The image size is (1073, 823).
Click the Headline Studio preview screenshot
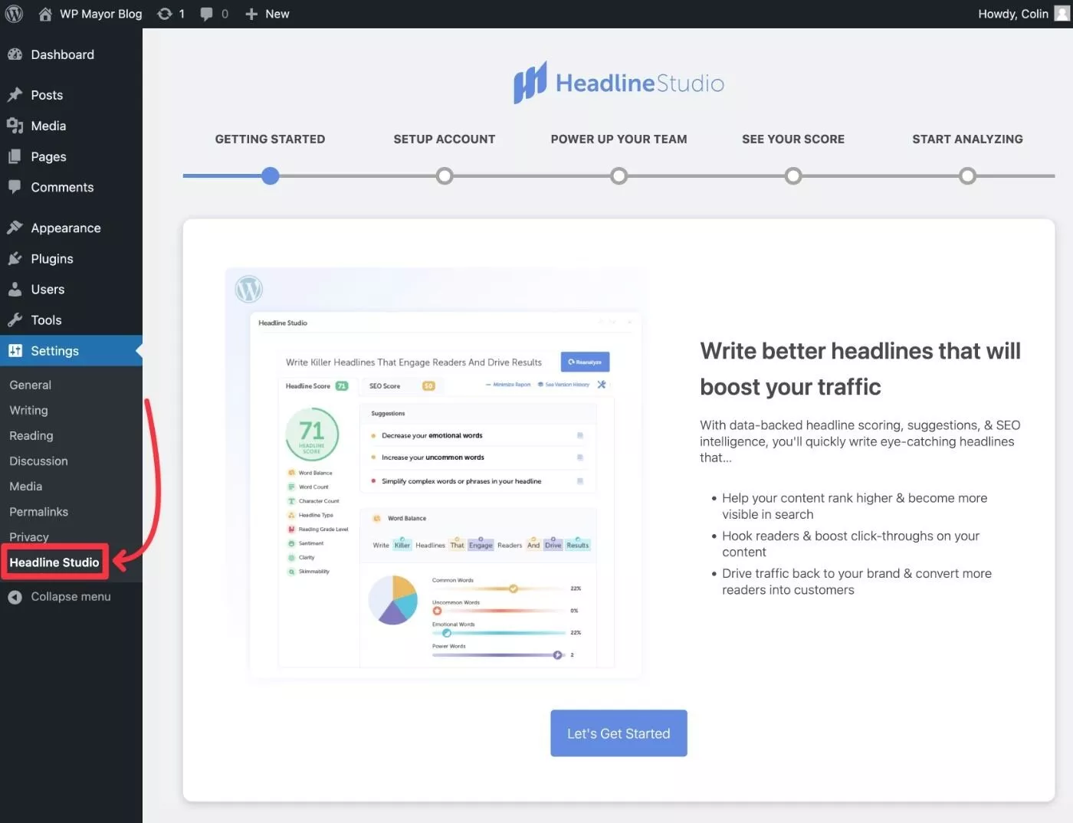pyautogui.click(x=435, y=474)
